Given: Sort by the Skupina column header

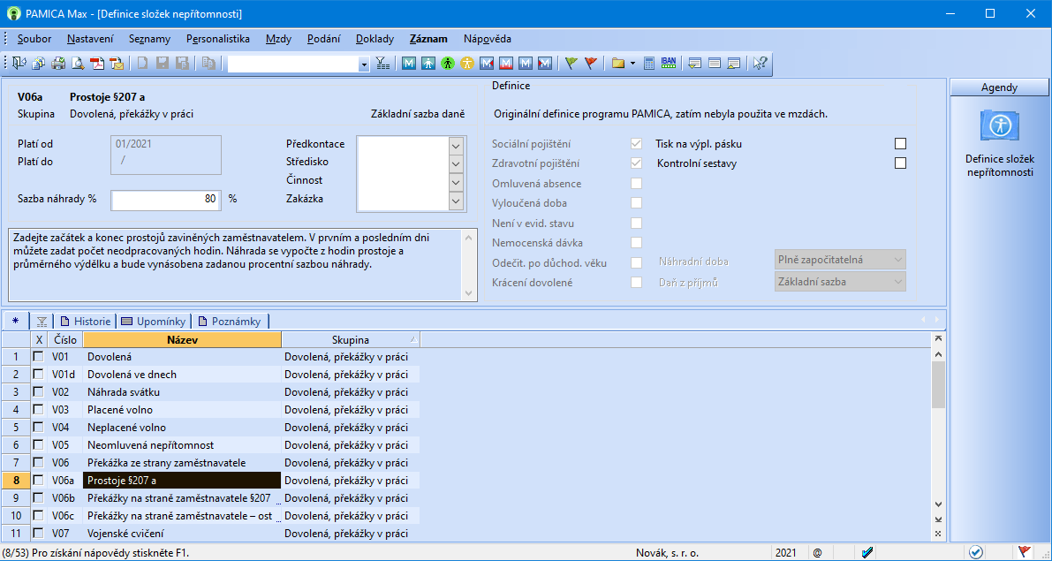Looking at the screenshot, I should pyautogui.click(x=350, y=339).
